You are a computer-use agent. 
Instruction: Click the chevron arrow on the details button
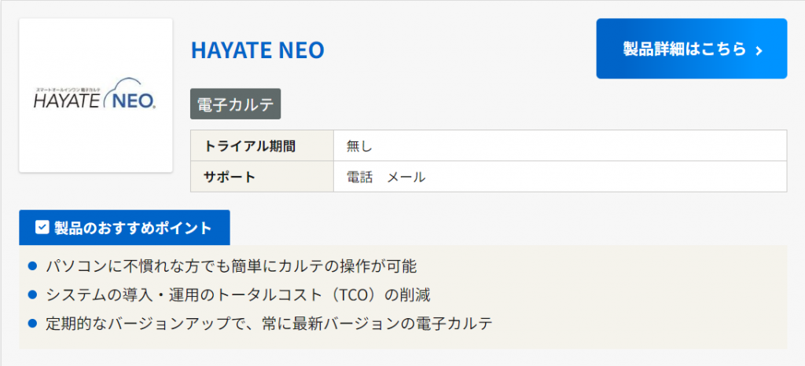pyautogui.click(x=759, y=50)
